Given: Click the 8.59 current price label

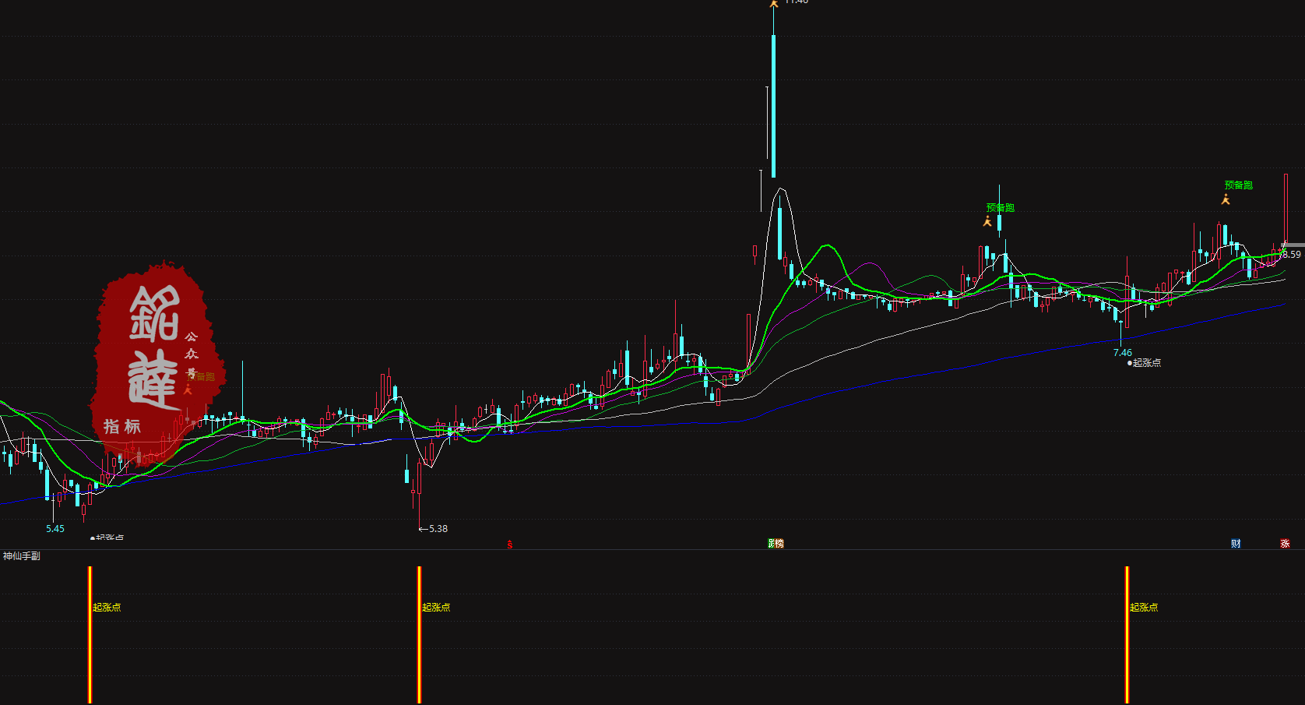Looking at the screenshot, I should (x=1292, y=255).
